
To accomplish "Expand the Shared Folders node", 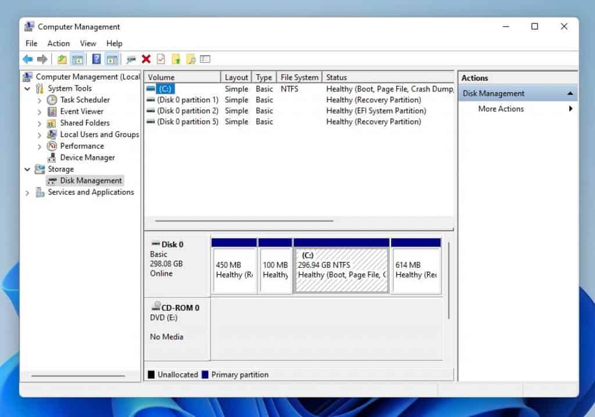I will [x=40, y=124].
